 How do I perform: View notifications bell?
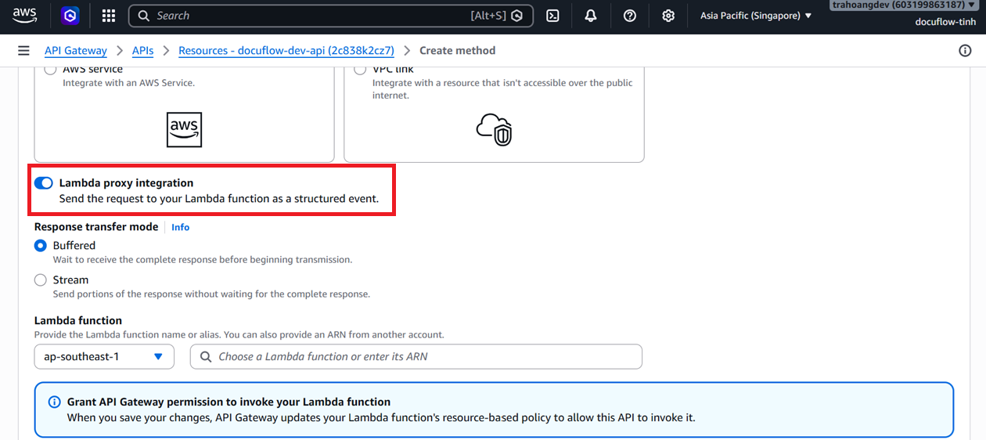pos(591,16)
